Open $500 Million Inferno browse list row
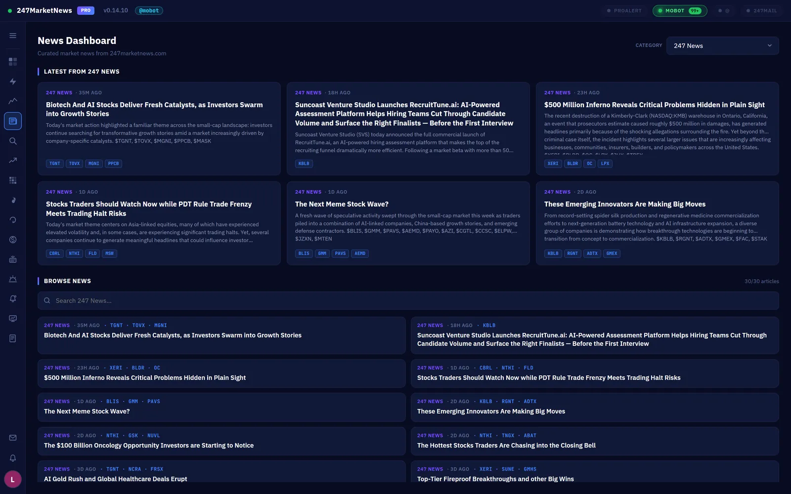The image size is (791, 494). pyautogui.click(x=221, y=373)
